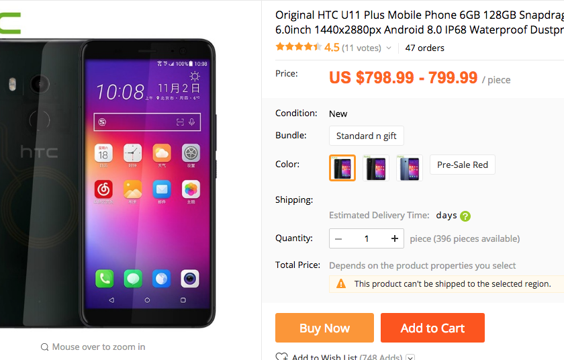Click the delivery time help question icon

(x=465, y=216)
